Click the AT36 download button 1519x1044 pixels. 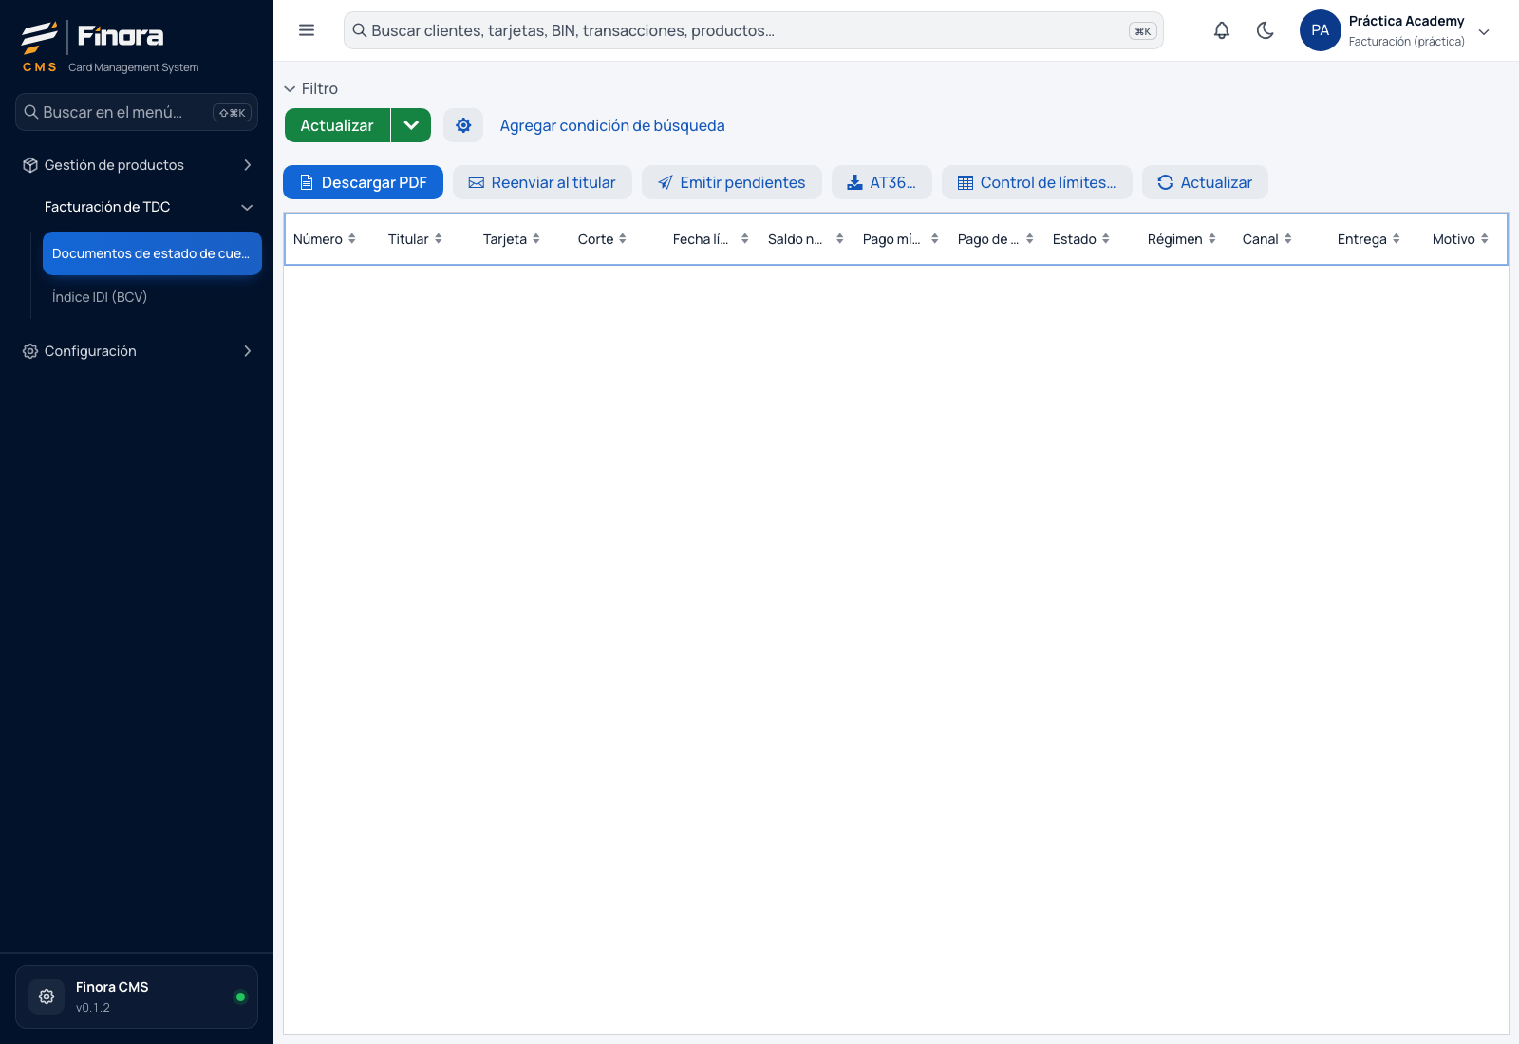(x=882, y=182)
